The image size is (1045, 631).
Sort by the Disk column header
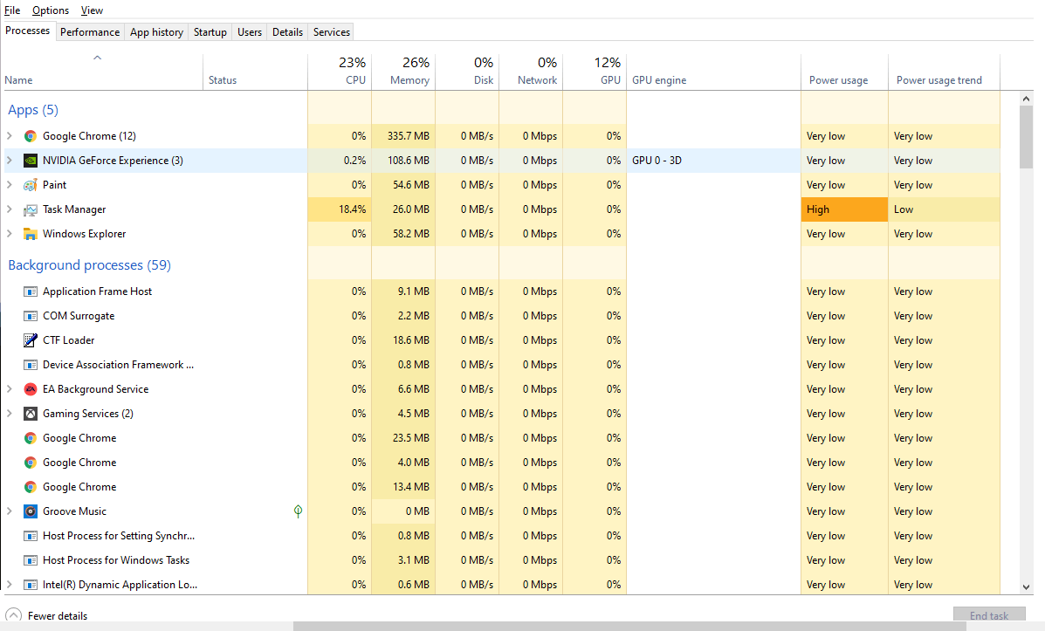click(x=467, y=72)
